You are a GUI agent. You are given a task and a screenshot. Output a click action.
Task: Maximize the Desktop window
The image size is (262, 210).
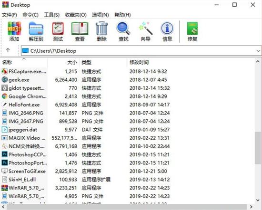[234, 5]
